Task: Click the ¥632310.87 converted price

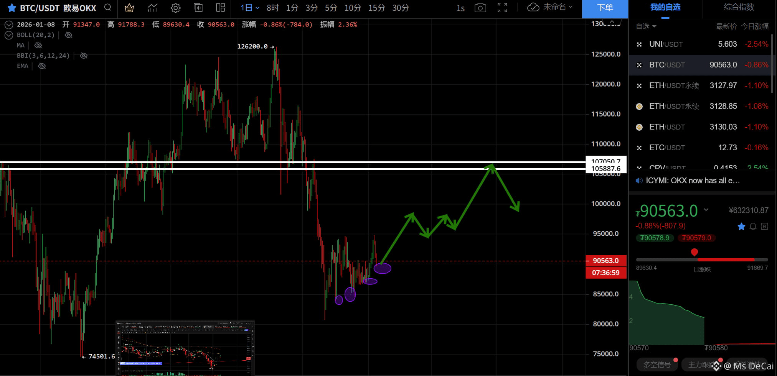Action: click(748, 210)
